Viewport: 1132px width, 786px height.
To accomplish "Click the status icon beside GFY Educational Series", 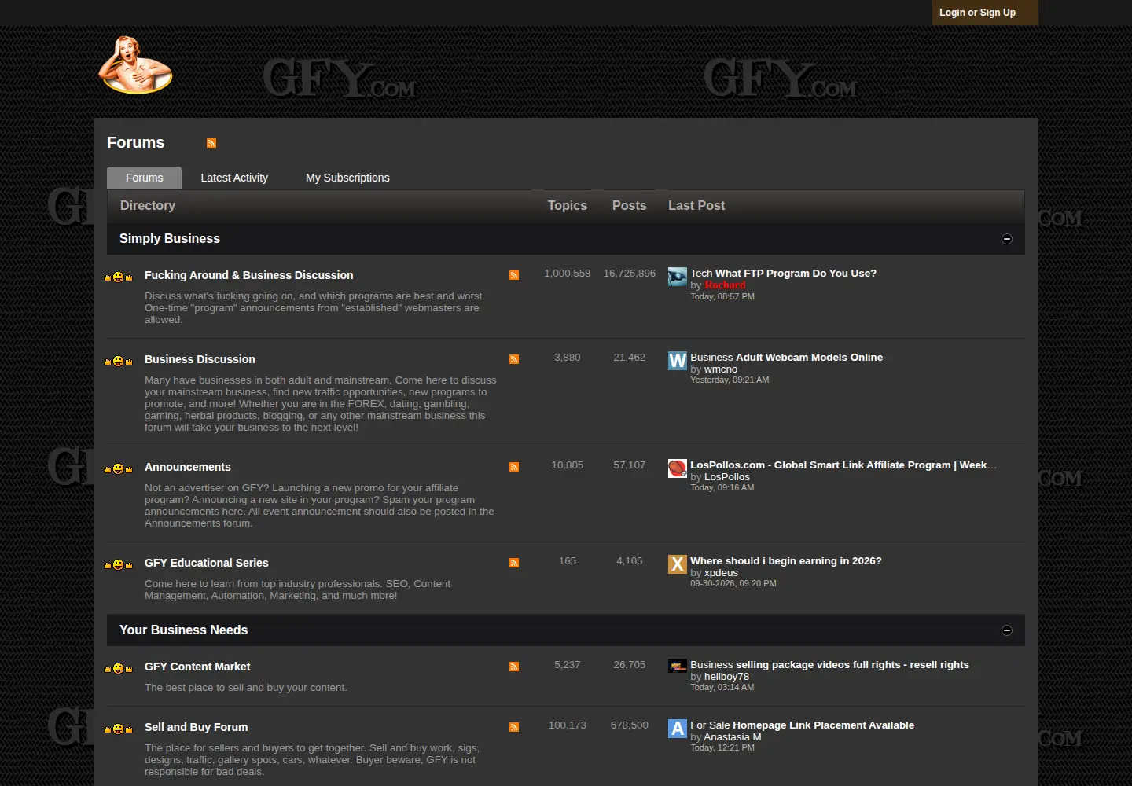I will click(118, 564).
